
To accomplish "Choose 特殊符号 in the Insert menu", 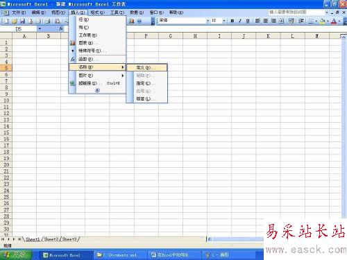I will (x=97, y=51).
